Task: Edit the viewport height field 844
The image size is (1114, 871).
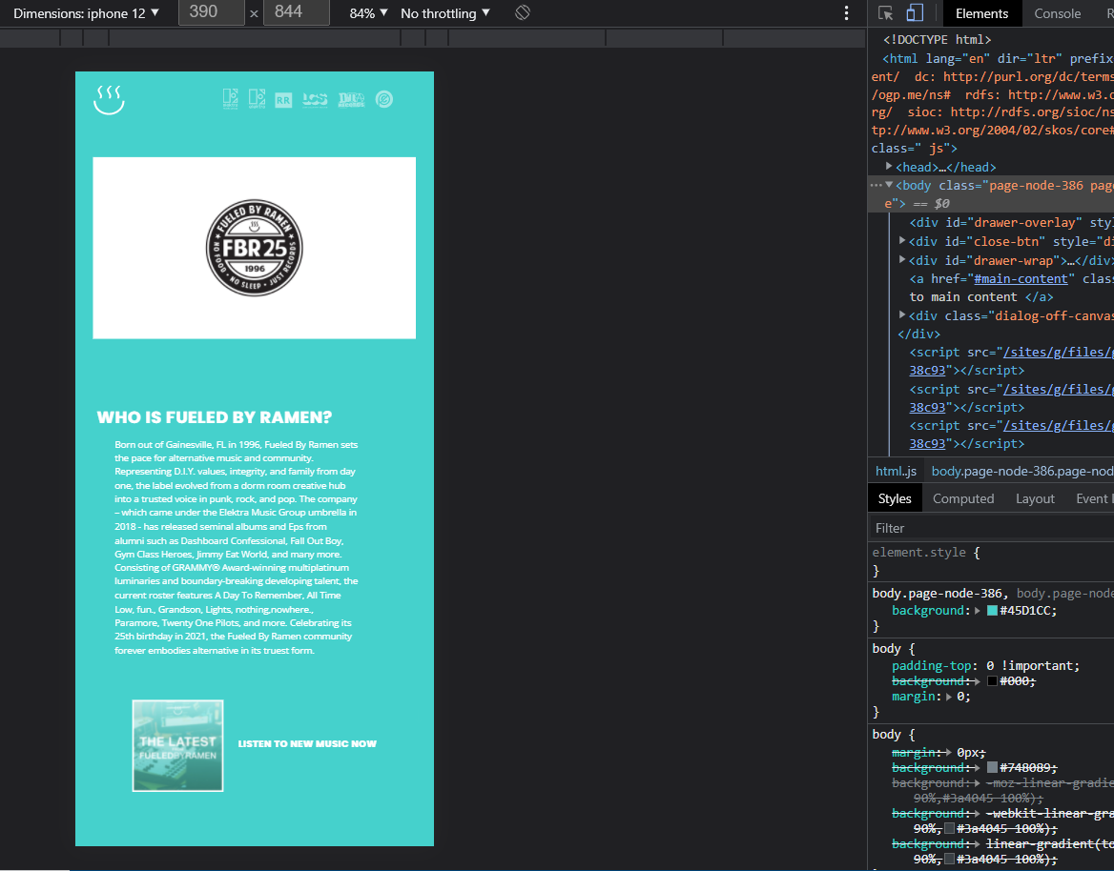Action: 297,12
